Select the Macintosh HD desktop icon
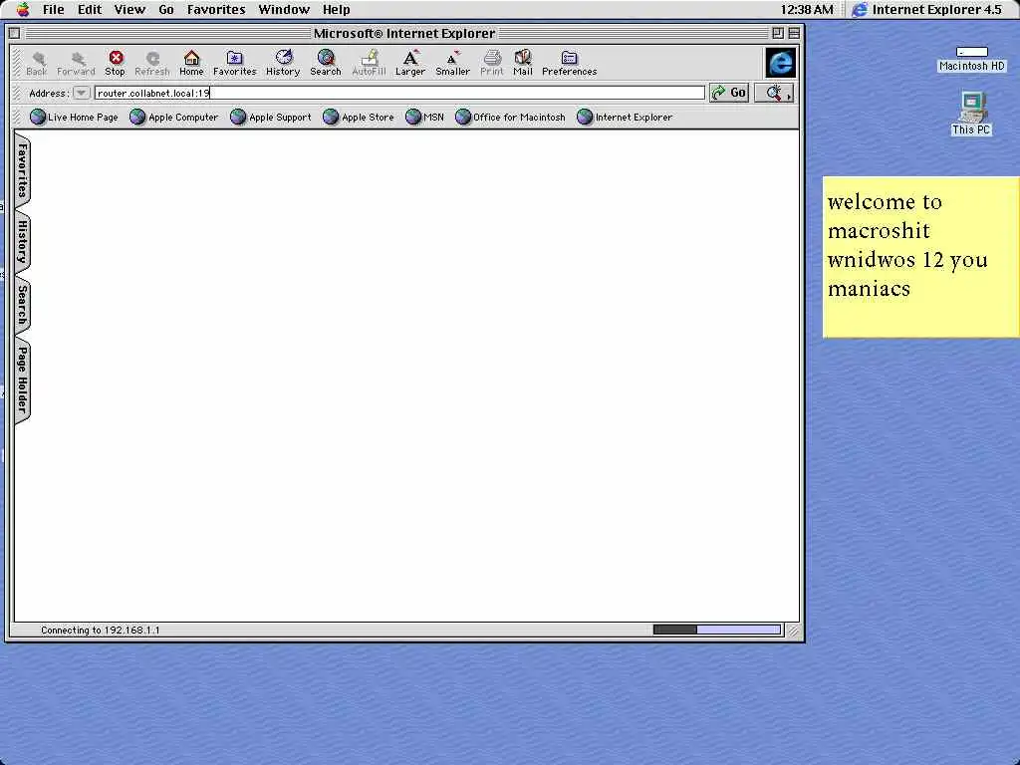This screenshot has height=765, width=1020. tap(972, 59)
